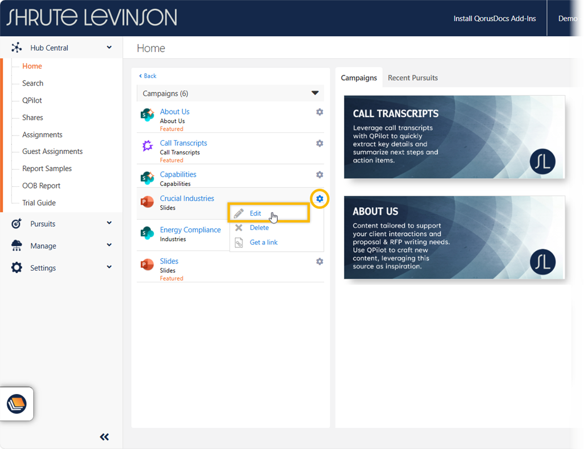Click the highlighted gear for Crucial Industries
Viewport: 584px width, 449px height.
click(319, 199)
